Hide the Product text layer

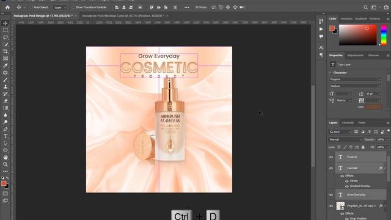[331, 157]
